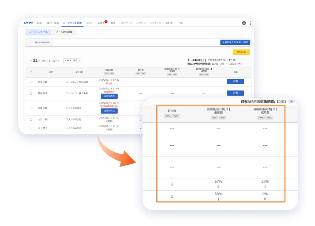The image size is (315, 226).
Task: Click the red notification badge on 応募者
Action: (106, 21)
